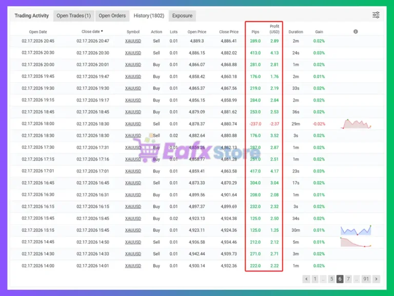394x296 pixels.
Task: Click the 417.0 pips value
Action: [x=255, y=171]
